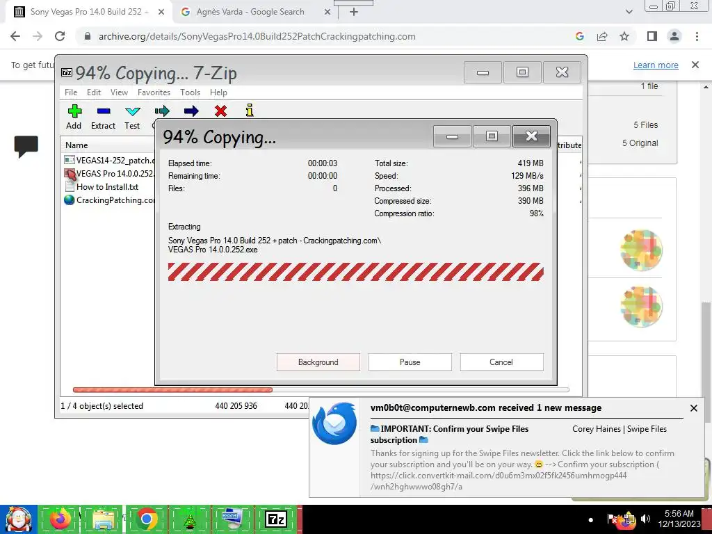Click the taskbar clock showing 5:56 AM
The image size is (712, 534).
pyautogui.click(x=679, y=519)
